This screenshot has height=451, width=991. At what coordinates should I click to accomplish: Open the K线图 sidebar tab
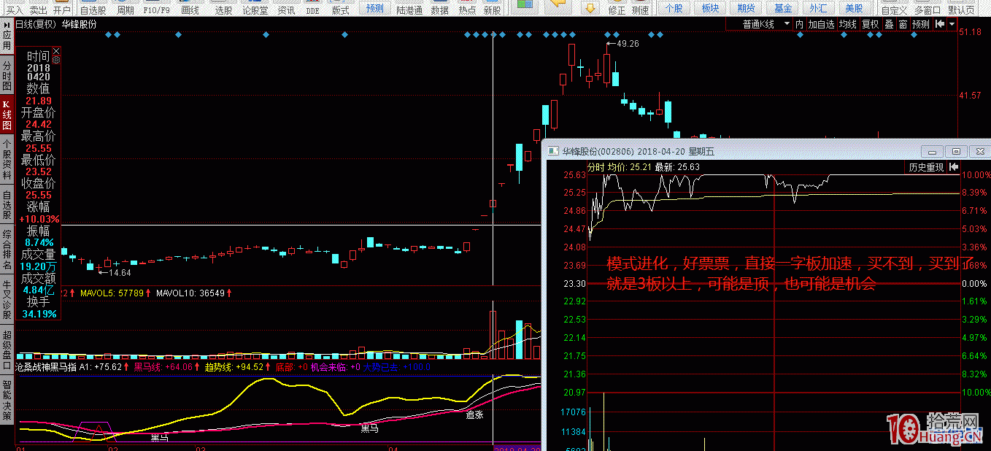7,115
